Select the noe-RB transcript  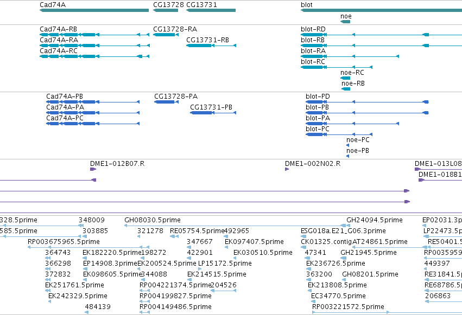click(x=346, y=89)
